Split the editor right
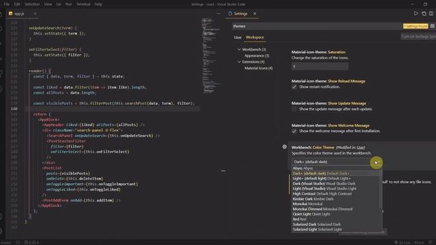This screenshot has width=436, height=245. point(431,14)
